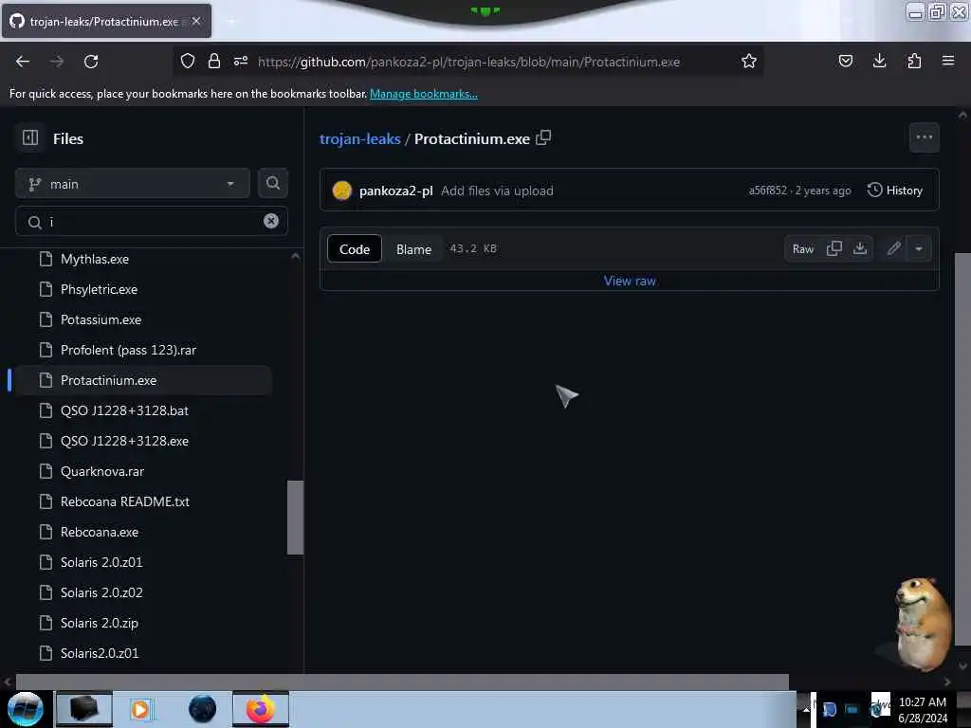
Task: Clear the file filter text
Action: click(270, 221)
